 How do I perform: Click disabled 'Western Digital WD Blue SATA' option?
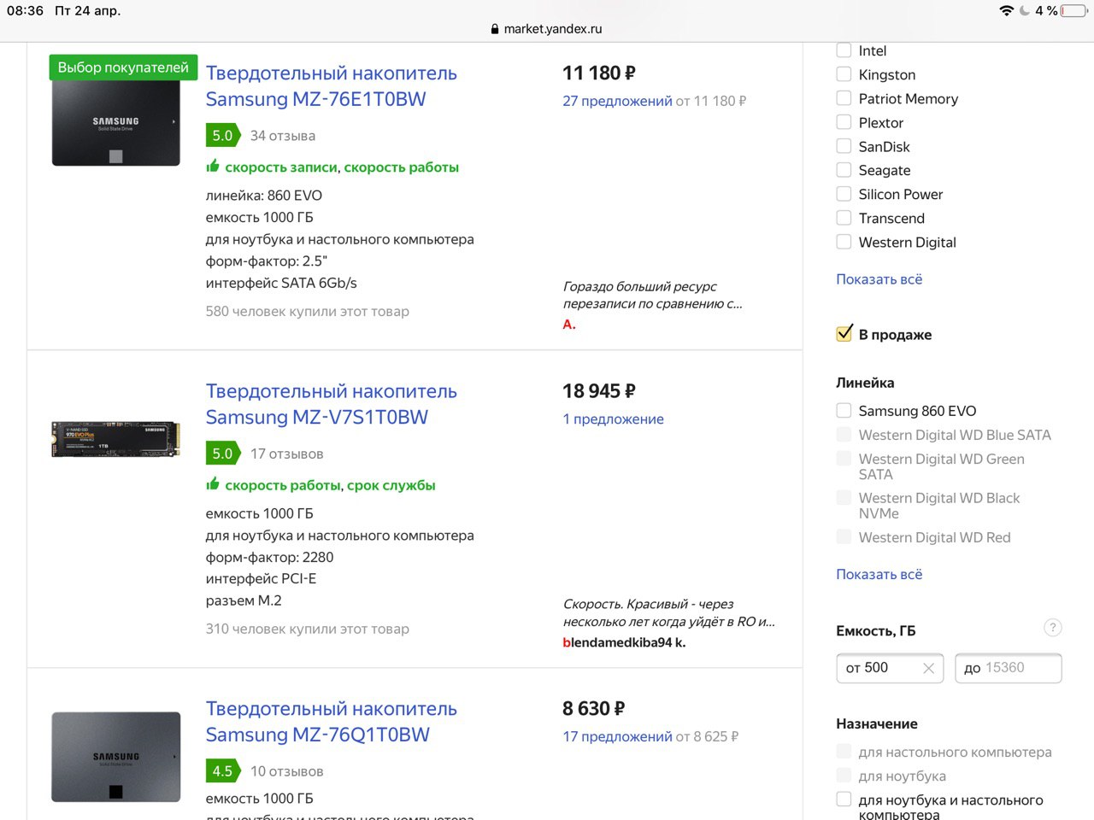tap(955, 435)
